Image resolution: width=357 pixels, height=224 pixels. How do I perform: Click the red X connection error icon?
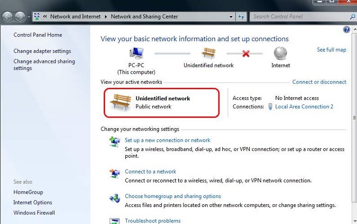245,53
